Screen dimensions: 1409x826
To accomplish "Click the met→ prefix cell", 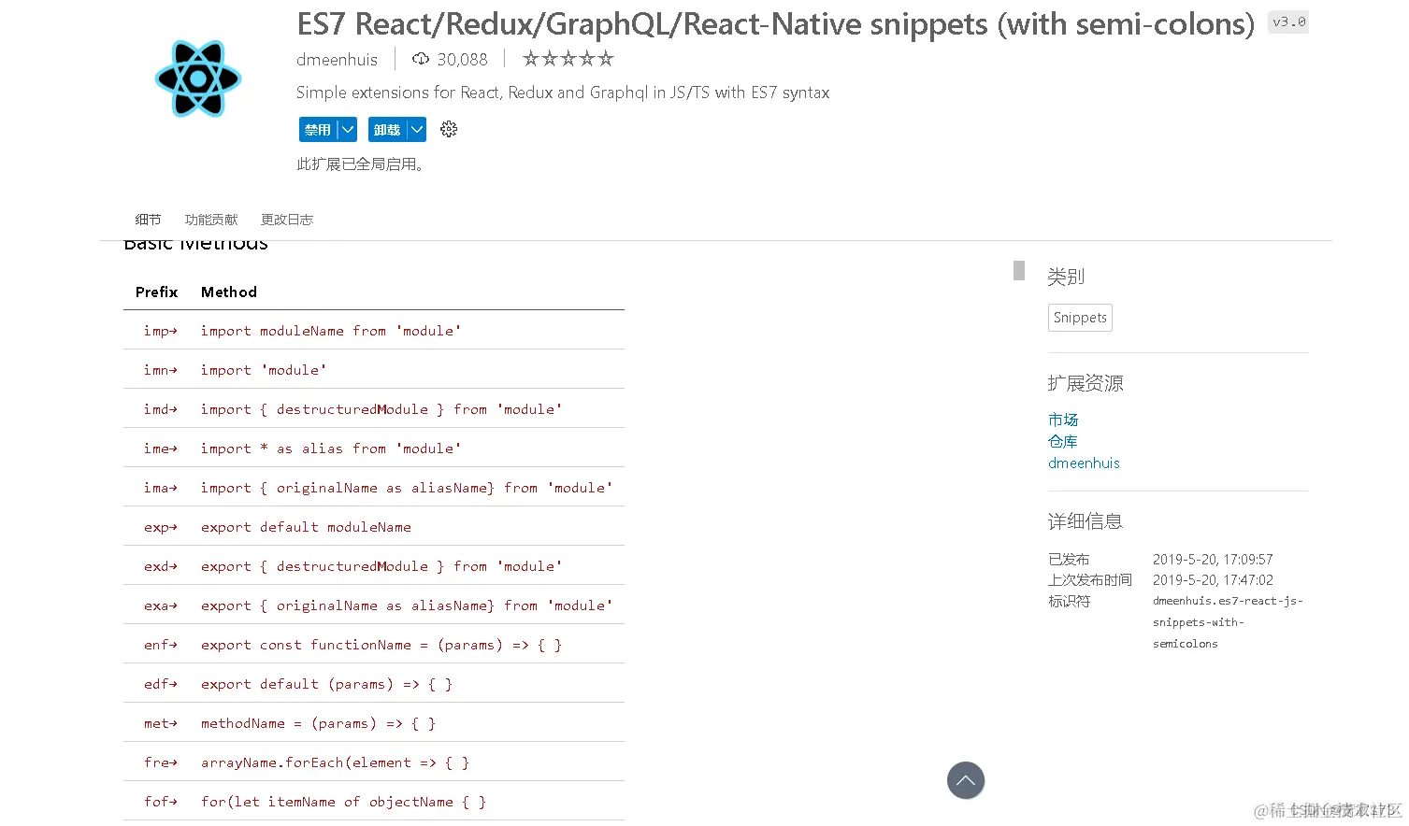I will [x=161, y=723].
